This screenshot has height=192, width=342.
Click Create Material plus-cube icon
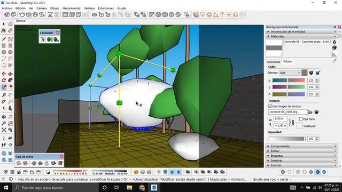[x=334, y=48]
